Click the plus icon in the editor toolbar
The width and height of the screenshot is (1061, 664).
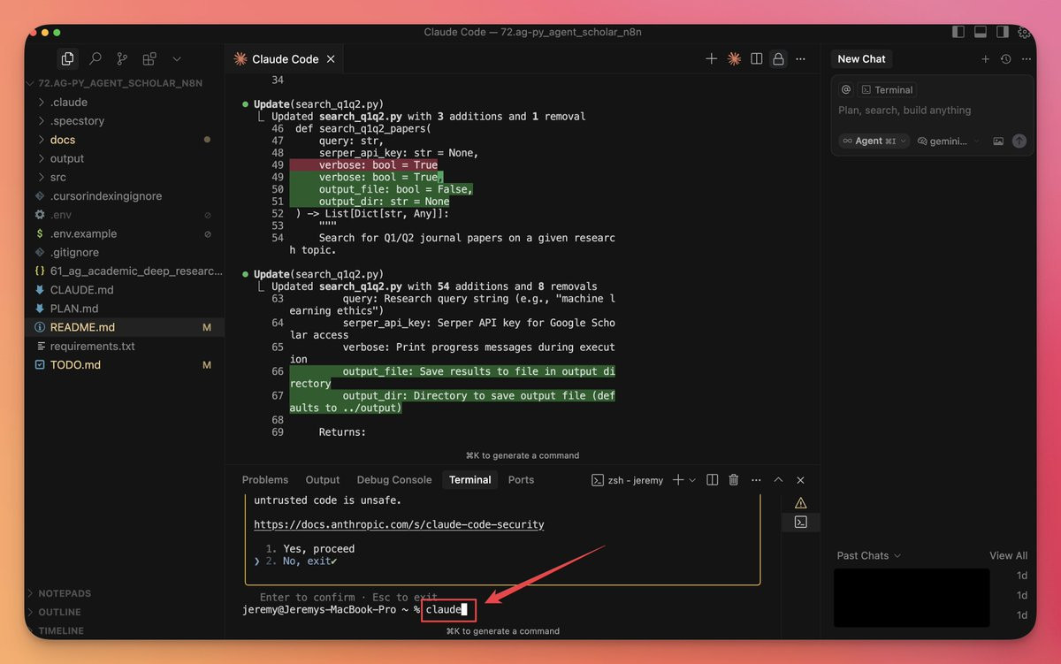click(711, 58)
